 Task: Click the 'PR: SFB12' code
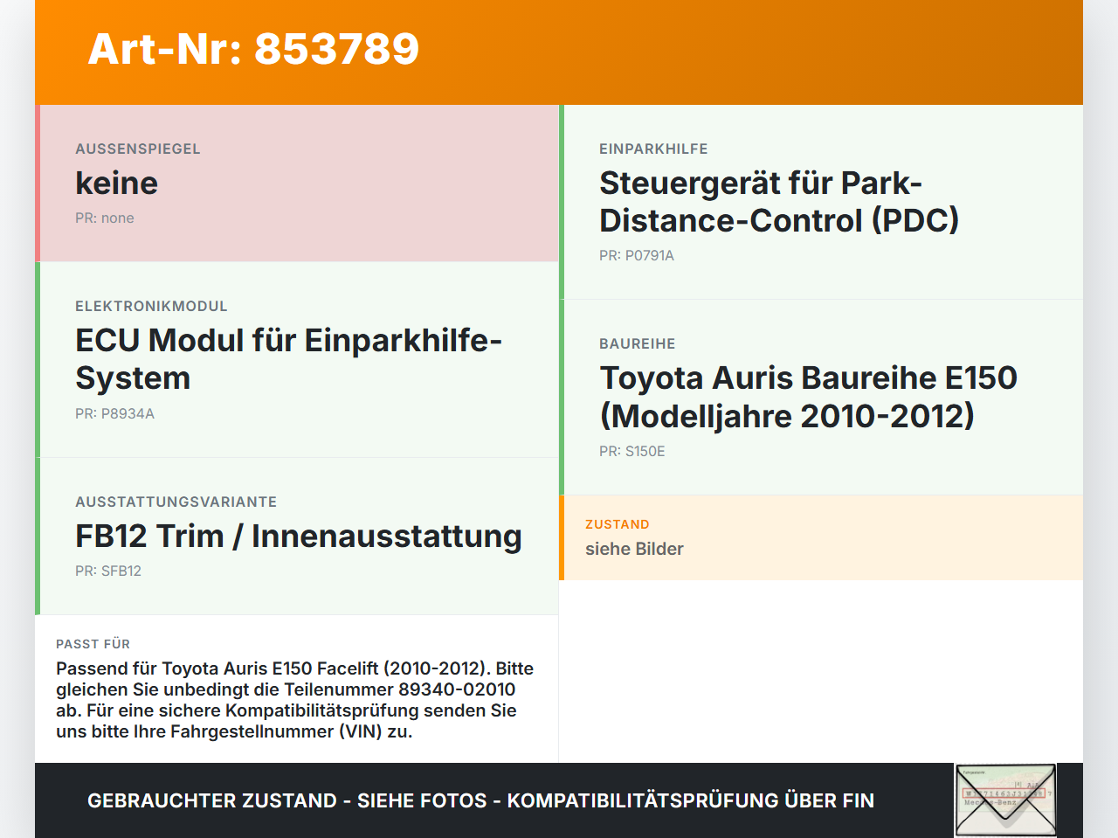point(108,571)
